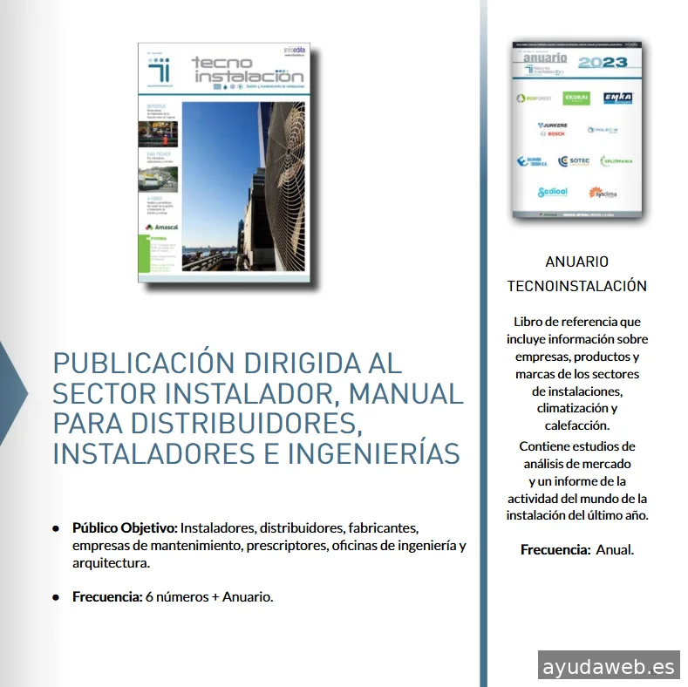
Task: Select the 'PUBLICACIÓN DIRIGIDA AL SECTOR INSTALADOR' headline
Action: pos(258,408)
